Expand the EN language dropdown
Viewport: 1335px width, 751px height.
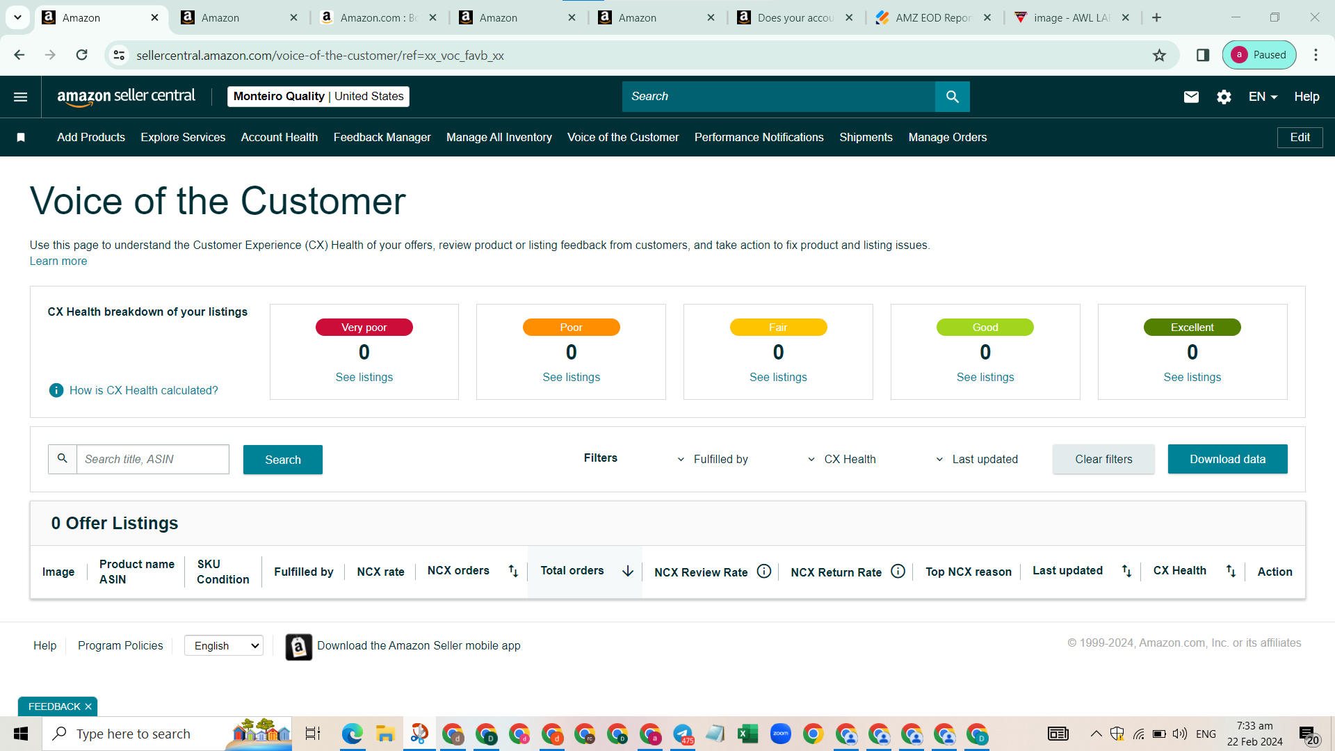[x=1263, y=97]
